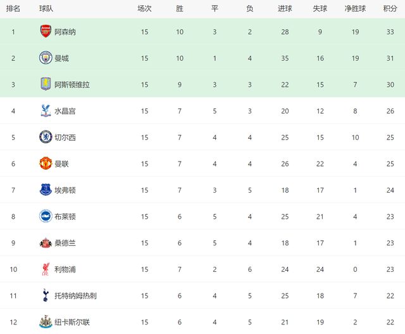Open the 阿森纳 team name link

coord(65,32)
